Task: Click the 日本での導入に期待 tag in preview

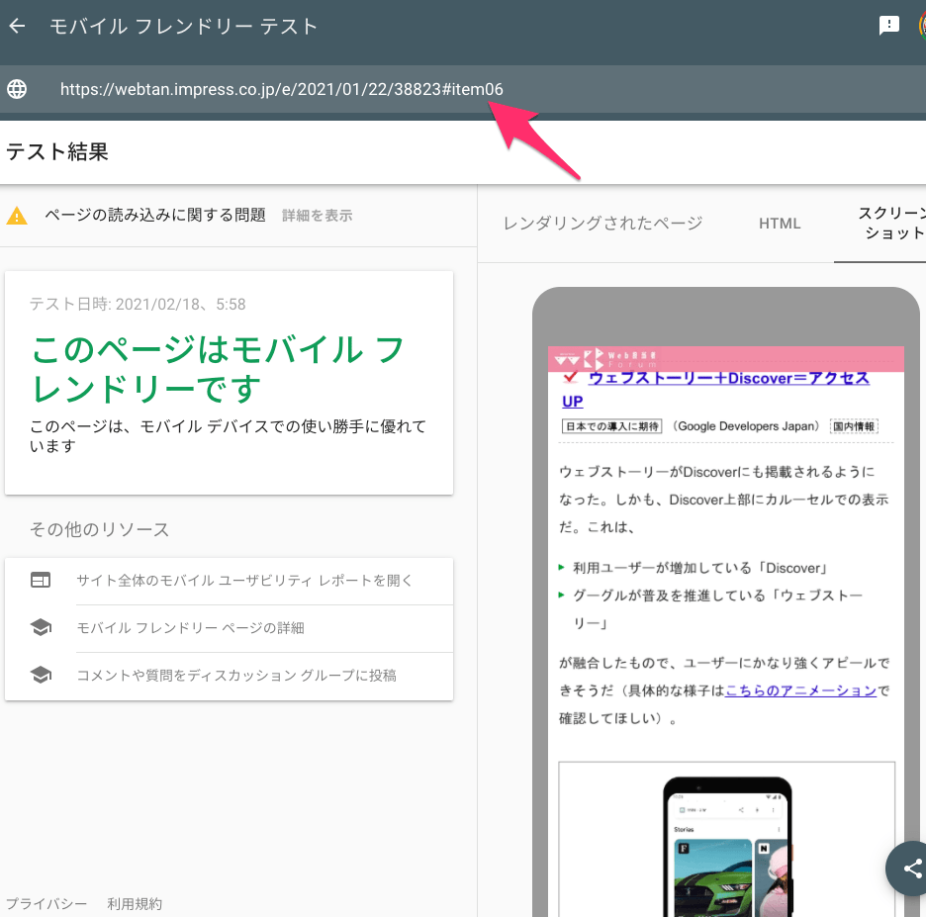Action: tap(611, 426)
